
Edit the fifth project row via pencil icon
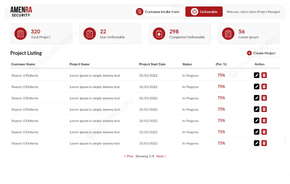[257, 121]
